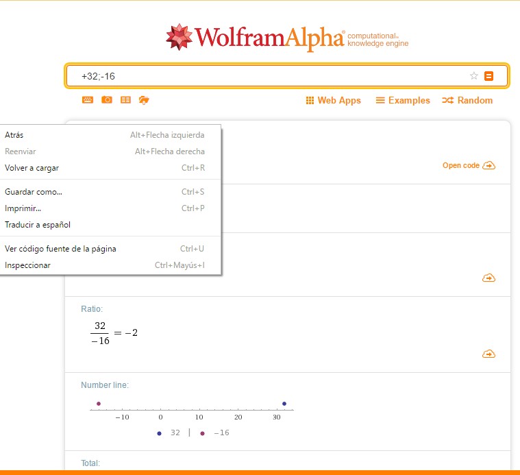This screenshot has width=520, height=475.
Task: Click Open code button
Action: [469, 165]
